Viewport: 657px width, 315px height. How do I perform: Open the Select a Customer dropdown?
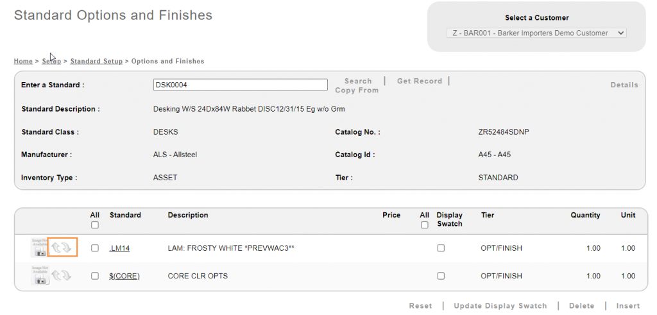pyautogui.click(x=536, y=33)
